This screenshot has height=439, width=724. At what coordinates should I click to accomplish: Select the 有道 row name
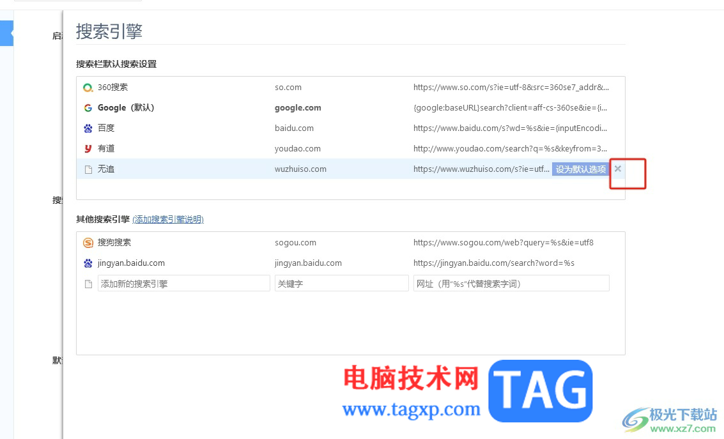click(105, 149)
